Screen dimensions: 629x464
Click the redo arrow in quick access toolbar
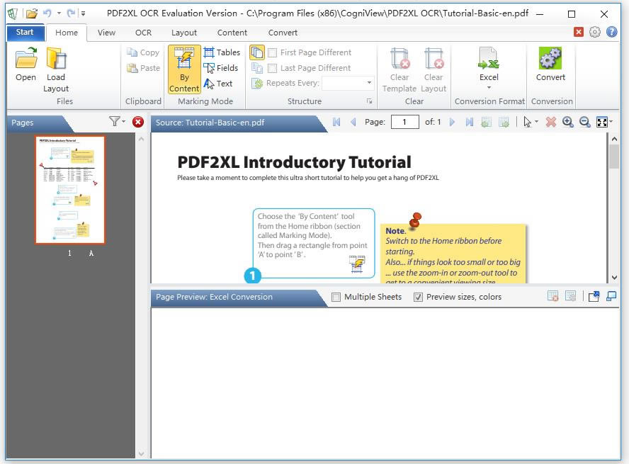pos(71,13)
